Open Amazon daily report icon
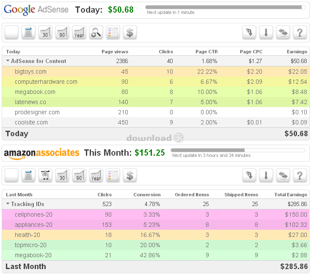This screenshot has height=275, width=311. (x=28, y=176)
